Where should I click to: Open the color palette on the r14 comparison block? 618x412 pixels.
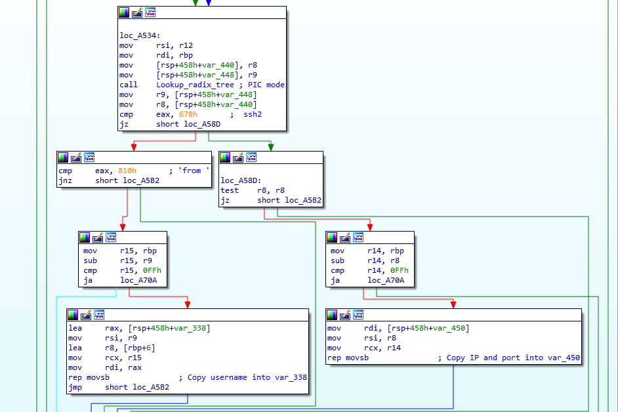(x=331, y=237)
